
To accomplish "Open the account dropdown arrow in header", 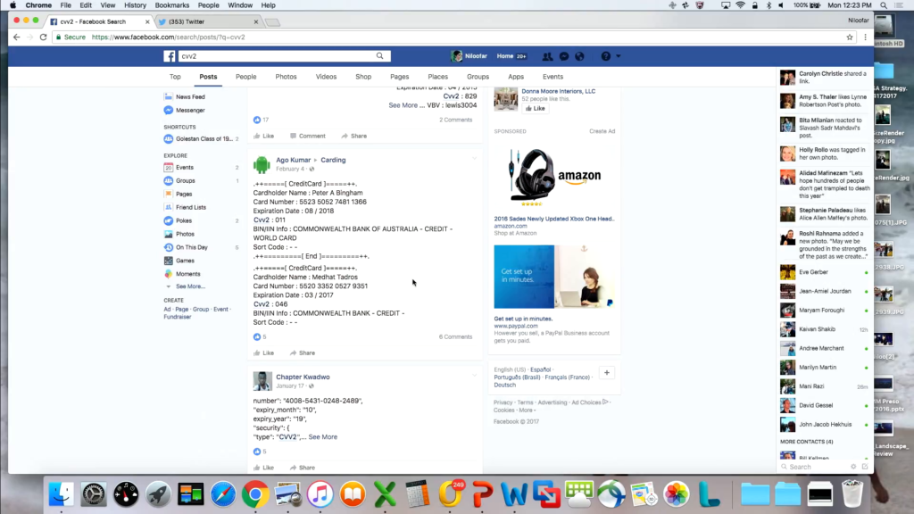I will click(x=619, y=56).
